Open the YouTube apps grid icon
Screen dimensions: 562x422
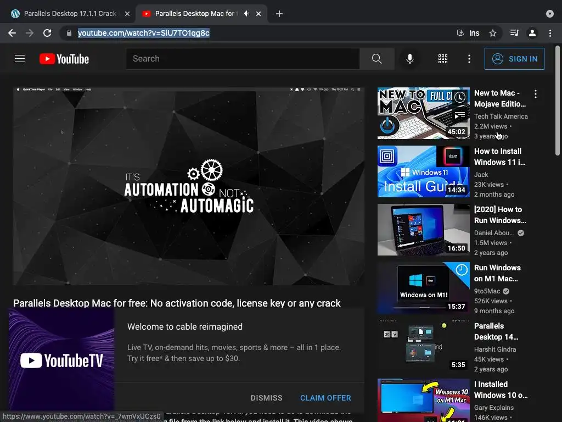(443, 58)
